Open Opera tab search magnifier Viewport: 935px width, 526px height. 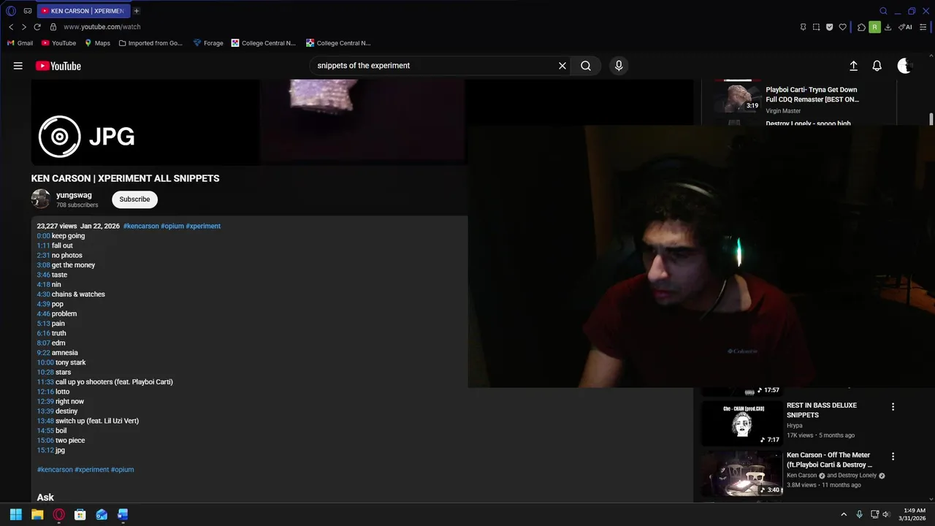coord(883,11)
